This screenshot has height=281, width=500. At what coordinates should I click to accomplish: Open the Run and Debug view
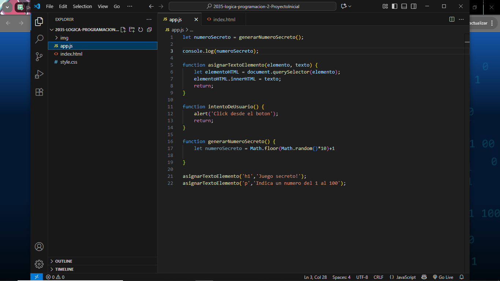[x=39, y=74]
